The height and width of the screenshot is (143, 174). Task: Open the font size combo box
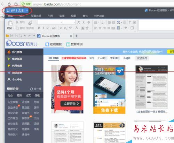pyautogui.click(x=69, y=22)
